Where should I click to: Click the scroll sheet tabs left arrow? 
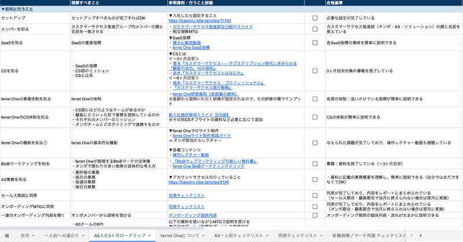pyautogui.click(x=411, y=236)
